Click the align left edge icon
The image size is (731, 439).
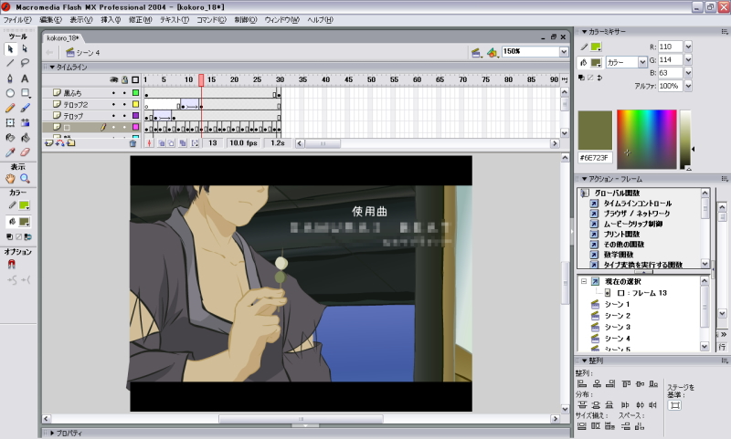582,384
